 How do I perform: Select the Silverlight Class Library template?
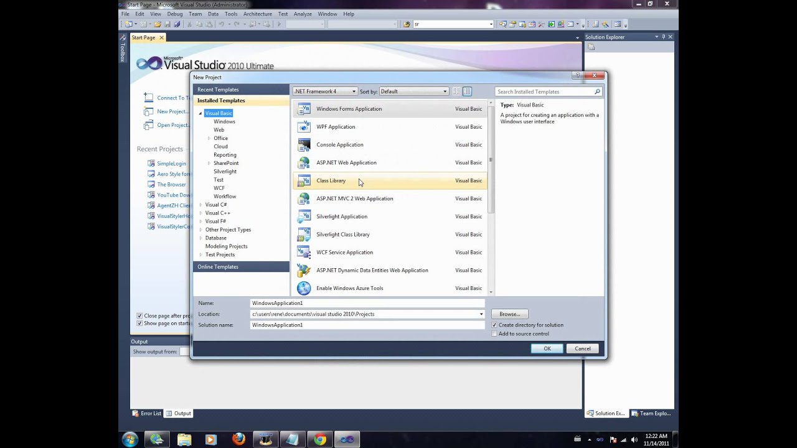pyautogui.click(x=390, y=235)
